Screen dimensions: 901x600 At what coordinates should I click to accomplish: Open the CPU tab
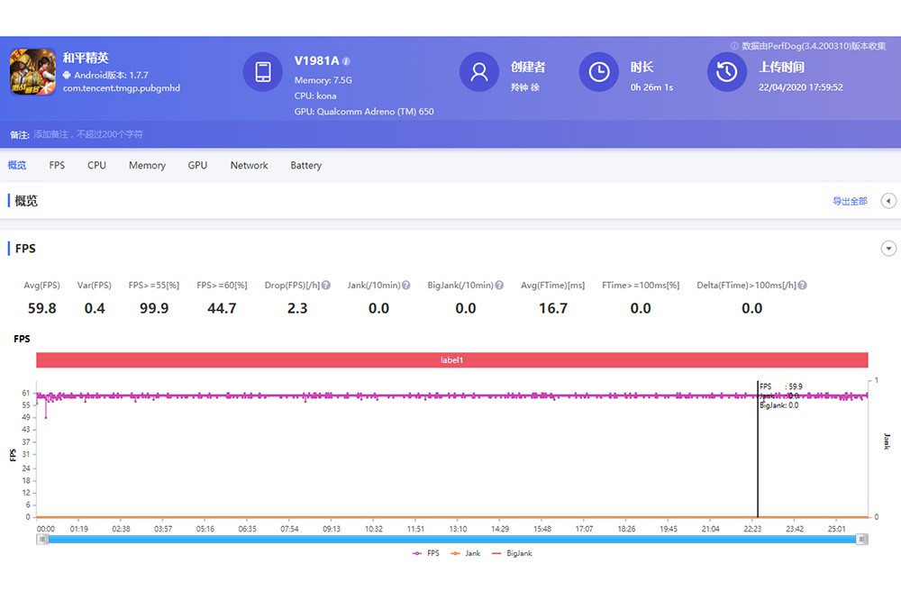tap(96, 166)
